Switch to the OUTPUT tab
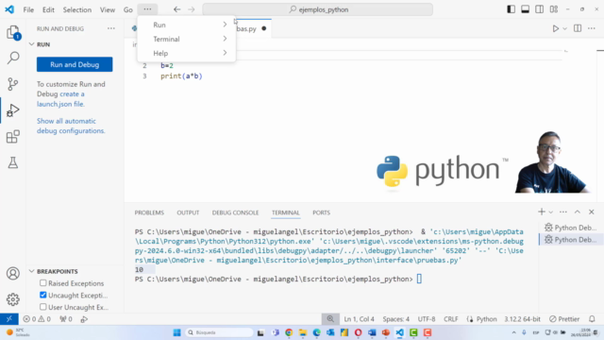This screenshot has height=340, width=604. pyautogui.click(x=188, y=212)
